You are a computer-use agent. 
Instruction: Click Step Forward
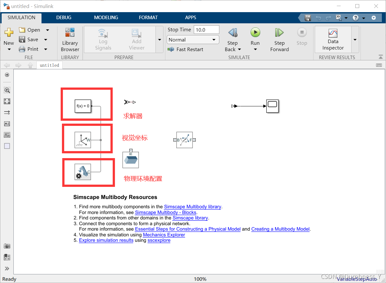(x=279, y=40)
